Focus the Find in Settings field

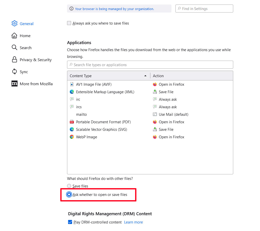click(204, 9)
